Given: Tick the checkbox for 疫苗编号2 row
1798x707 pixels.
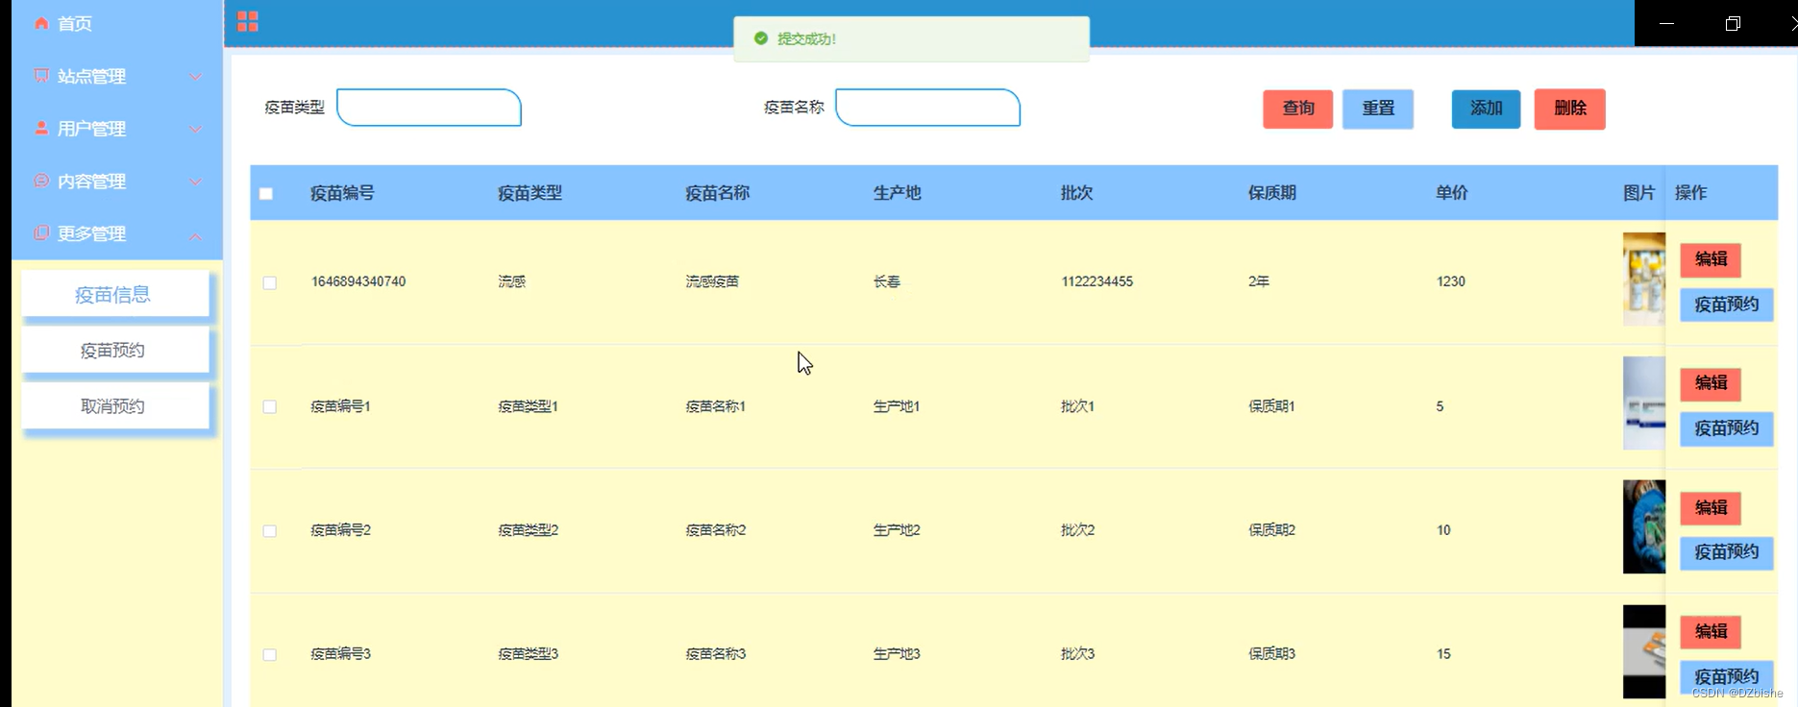Looking at the screenshot, I should pyautogui.click(x=270, y=531).
